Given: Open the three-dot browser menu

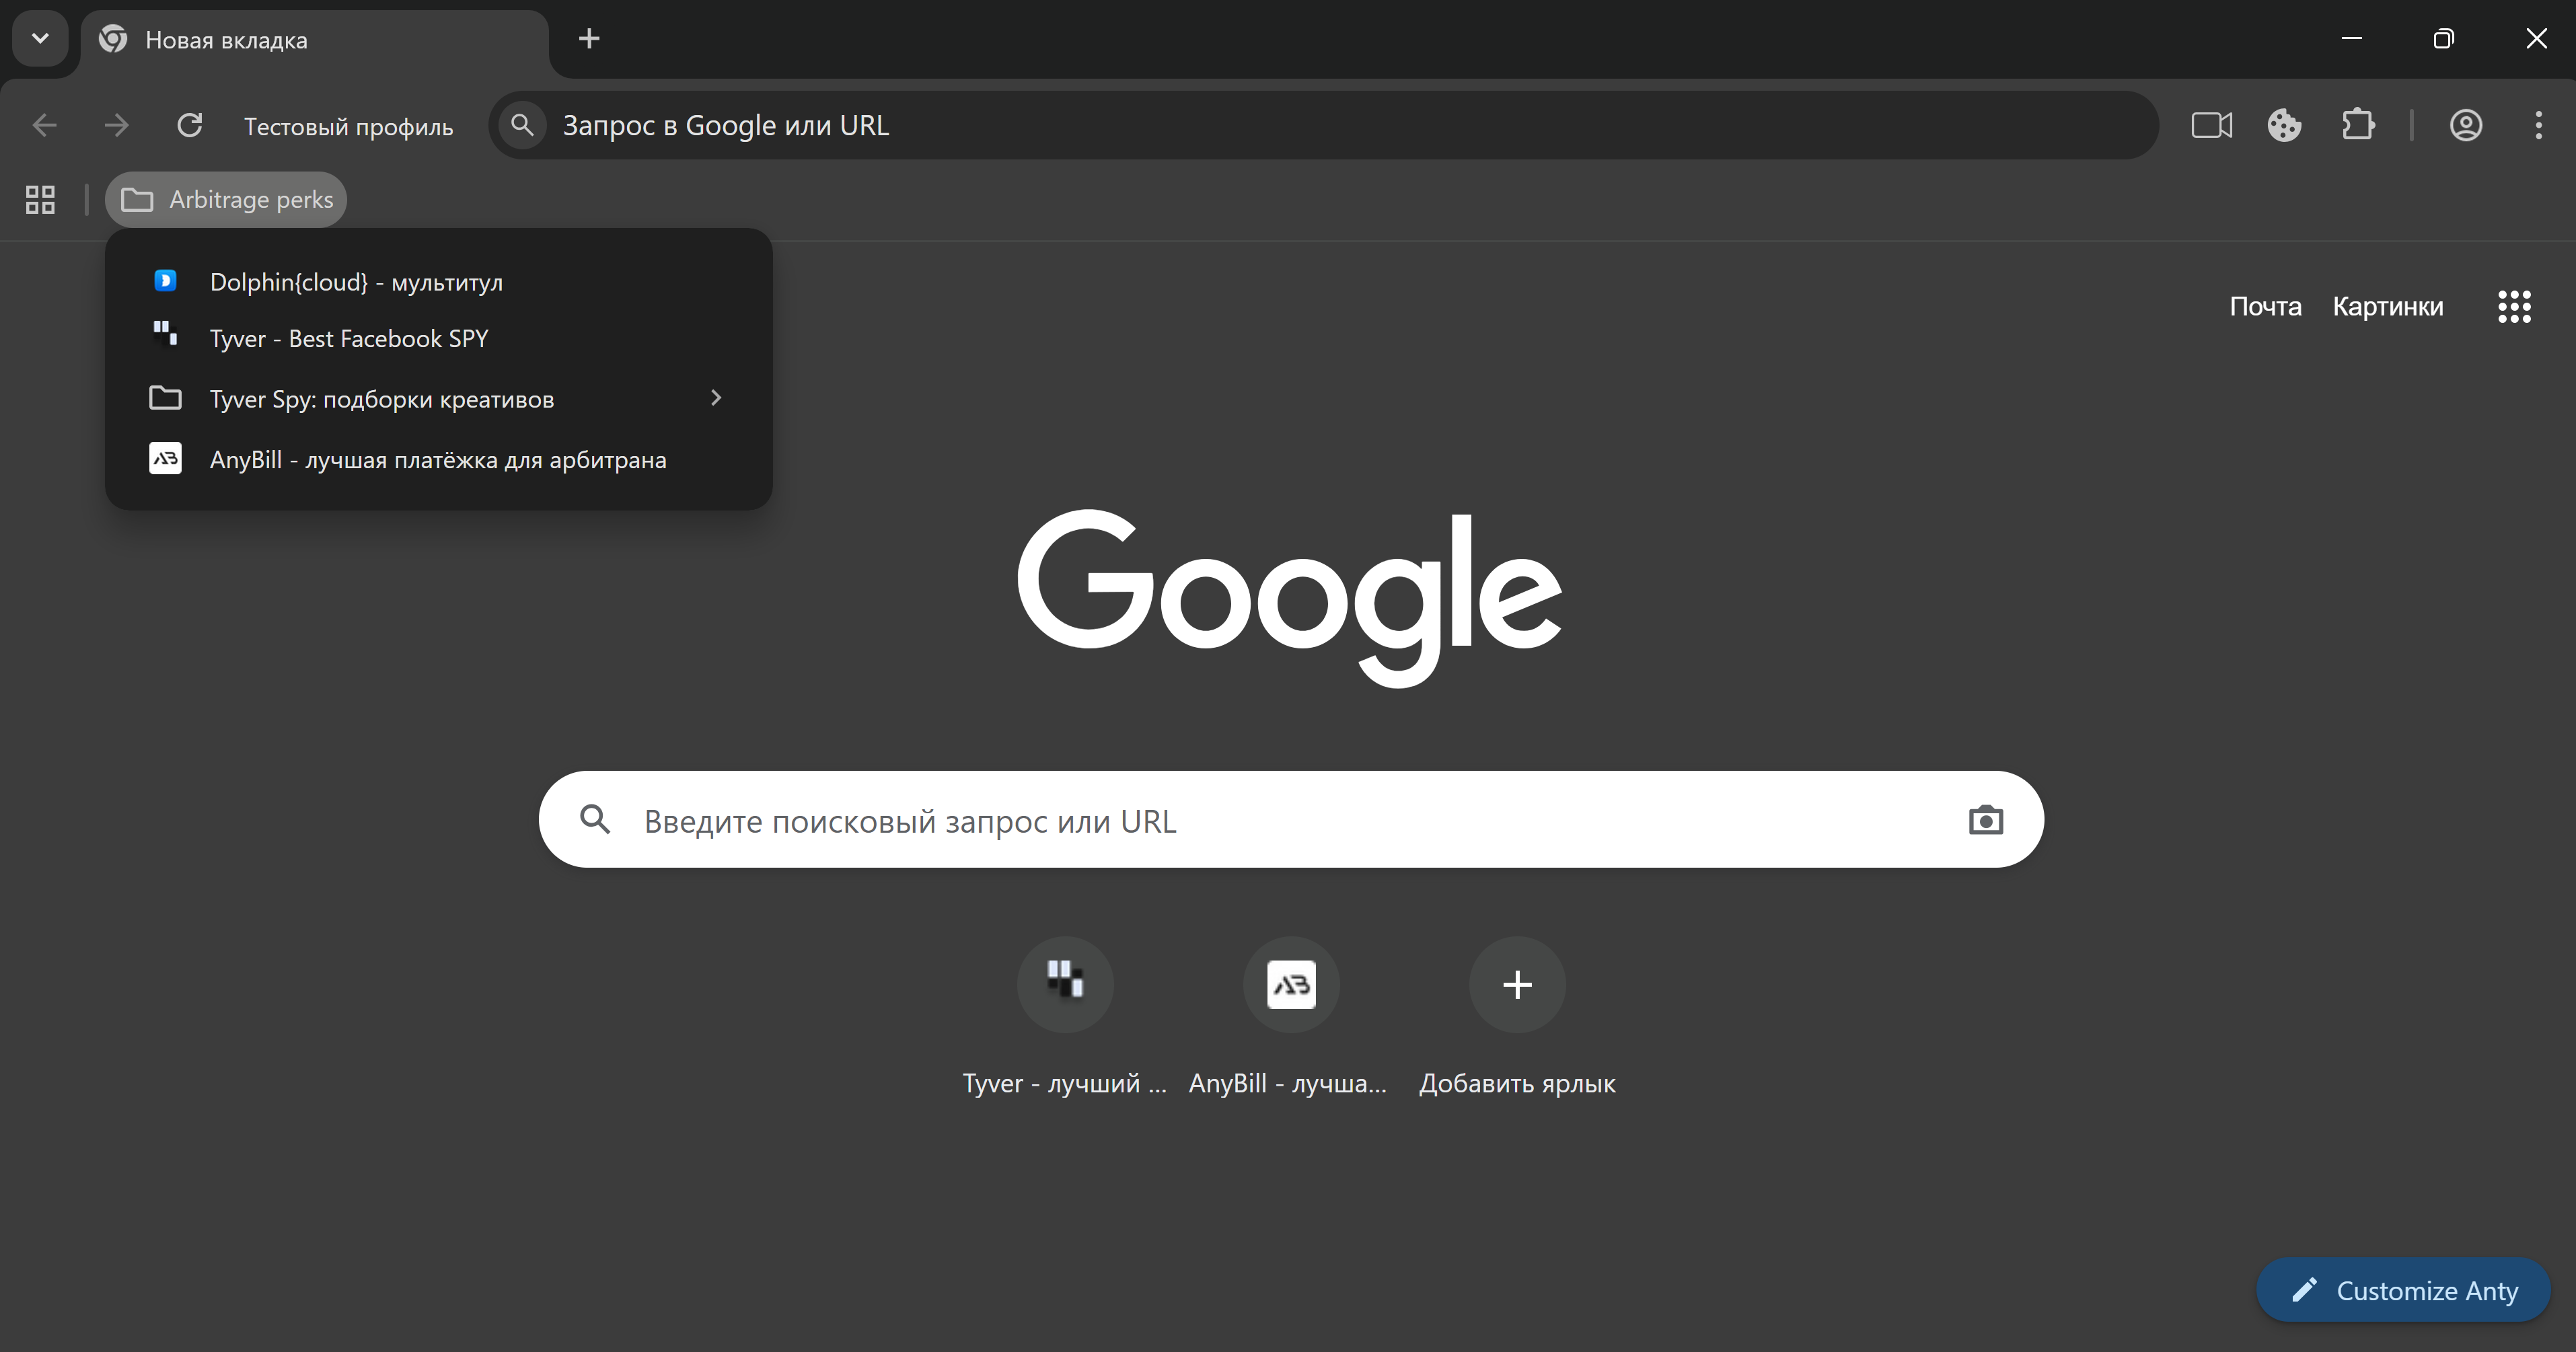Looking at the screenshot, I should (2538, 125).
